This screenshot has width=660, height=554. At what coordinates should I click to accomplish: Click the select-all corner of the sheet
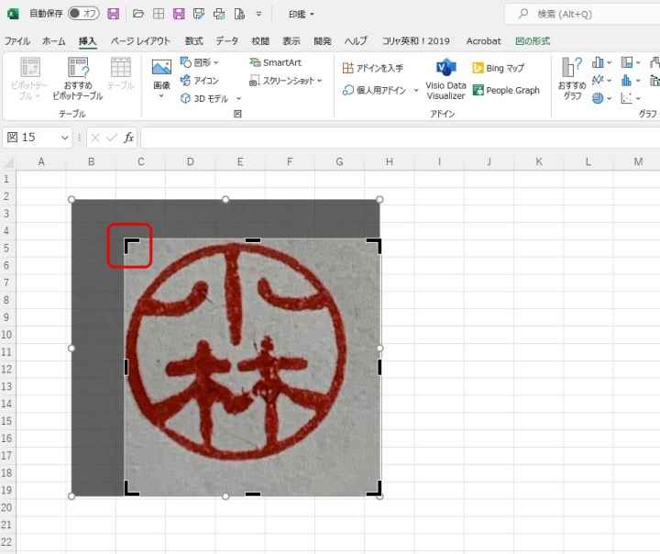click(8, 162)
